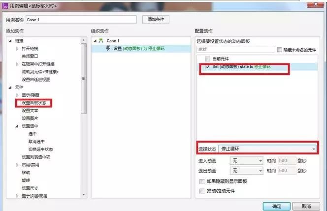327x211 pixels.
Task: Select 设置图片 action
Action: coord(30,119)
